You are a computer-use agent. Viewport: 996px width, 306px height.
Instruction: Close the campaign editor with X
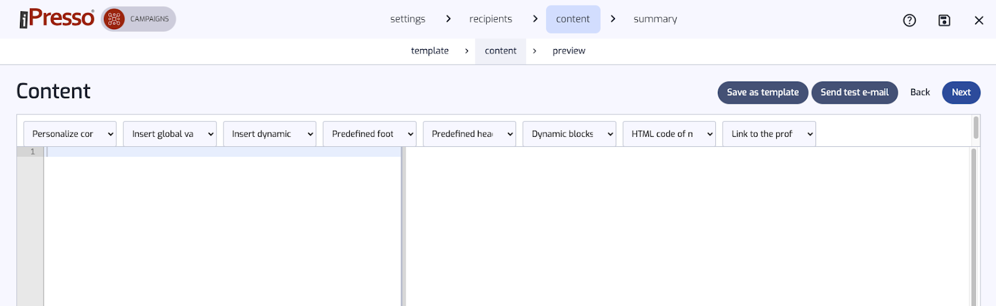(x=979, y=21)
